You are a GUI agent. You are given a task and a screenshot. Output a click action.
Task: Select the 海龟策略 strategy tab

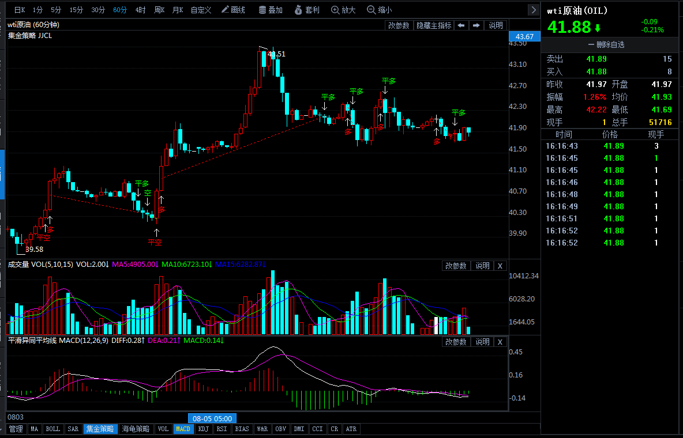[136, 429]
